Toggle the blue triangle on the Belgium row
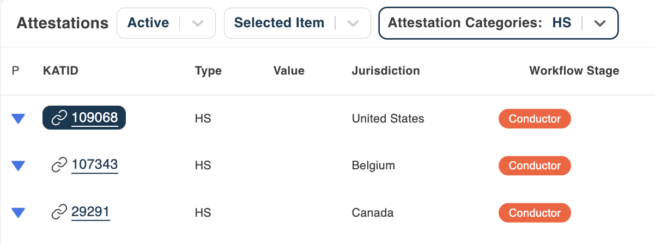Image resolution: width=655 pixels, height=245 pixels. 19,166
